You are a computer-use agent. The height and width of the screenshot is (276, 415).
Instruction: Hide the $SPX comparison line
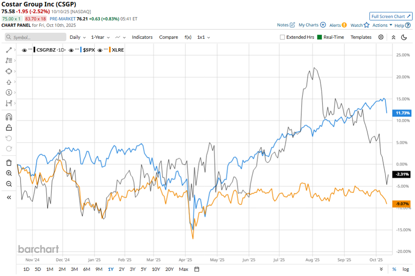pos(71,50)
